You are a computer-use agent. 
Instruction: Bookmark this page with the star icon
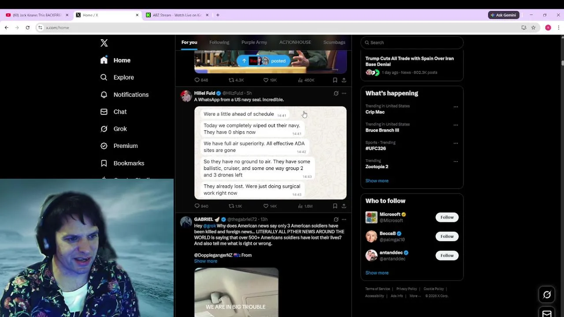533,27
